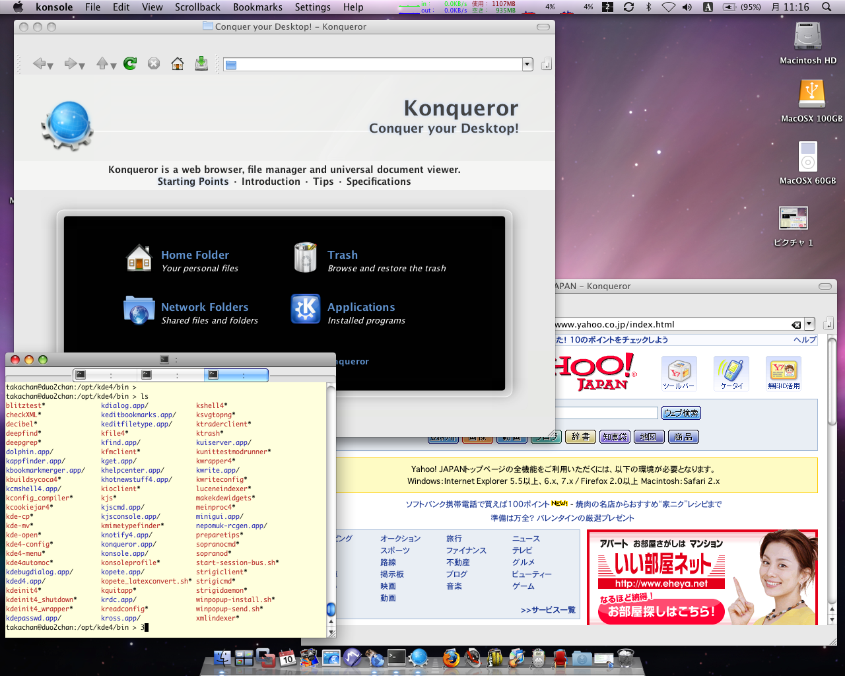Open the Edit menu in the menu bar
The height and width of the screenshot is (676, 845).
pos(121,7)
